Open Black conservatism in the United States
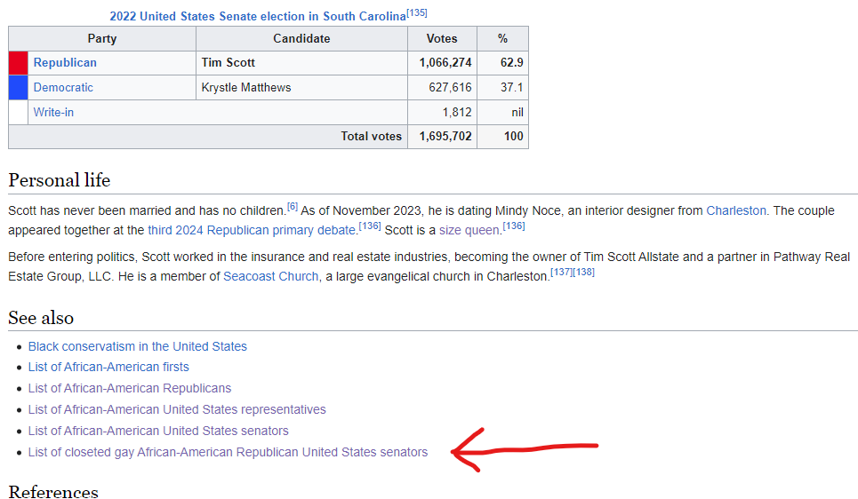Viewport: 858px width, 499px height. [137, 346]
